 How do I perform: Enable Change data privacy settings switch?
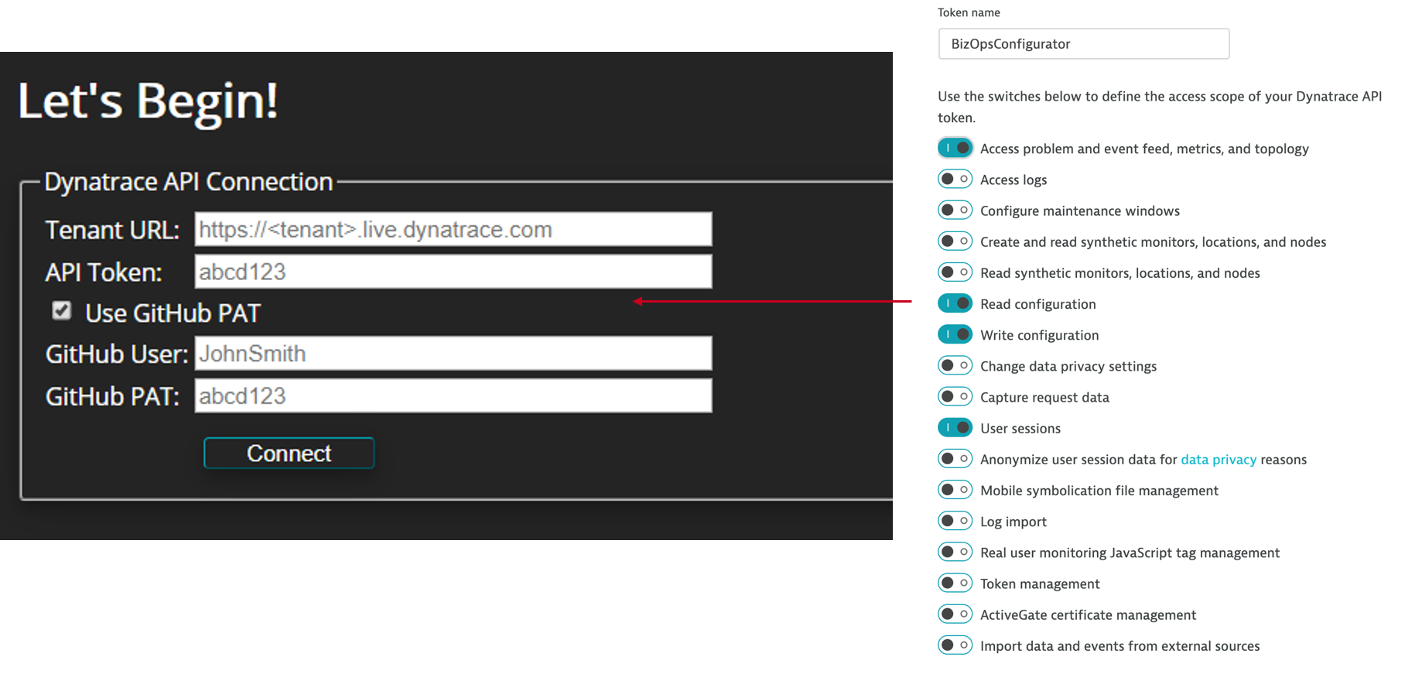[x=955, y=365]
